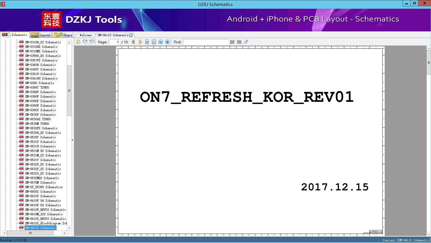Open SM-G388F Schematic entry
The width and height of the screenshot is (431, 243).
[x=40, y=92]
